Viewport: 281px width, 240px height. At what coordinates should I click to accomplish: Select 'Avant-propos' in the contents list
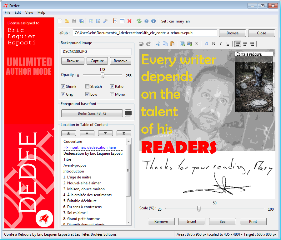[75, 165]
